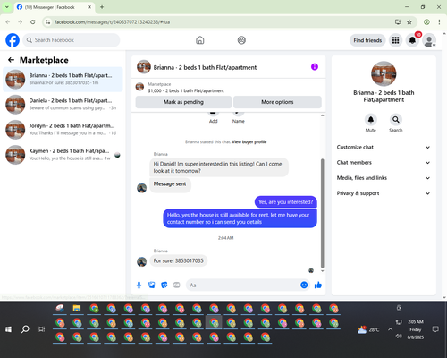Reload the page

33,22
